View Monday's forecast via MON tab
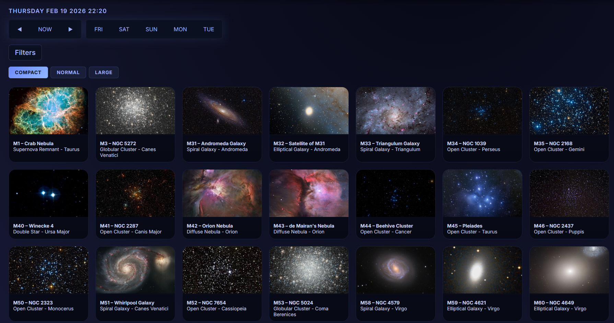 point(180,29)
